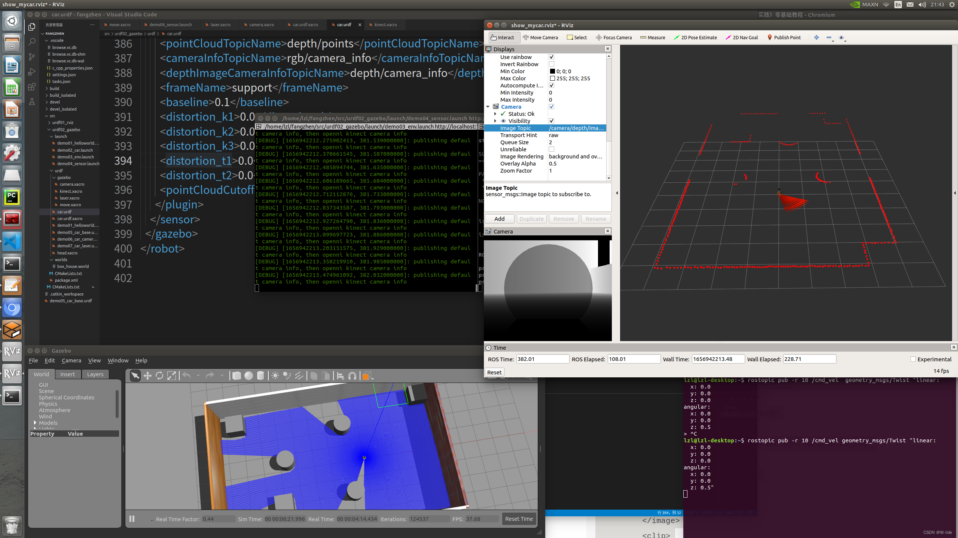Viewport: 958px width, 538px height.
Task: Click ROS Time input field
Action: pyautogui.click(x=543, y=359)
